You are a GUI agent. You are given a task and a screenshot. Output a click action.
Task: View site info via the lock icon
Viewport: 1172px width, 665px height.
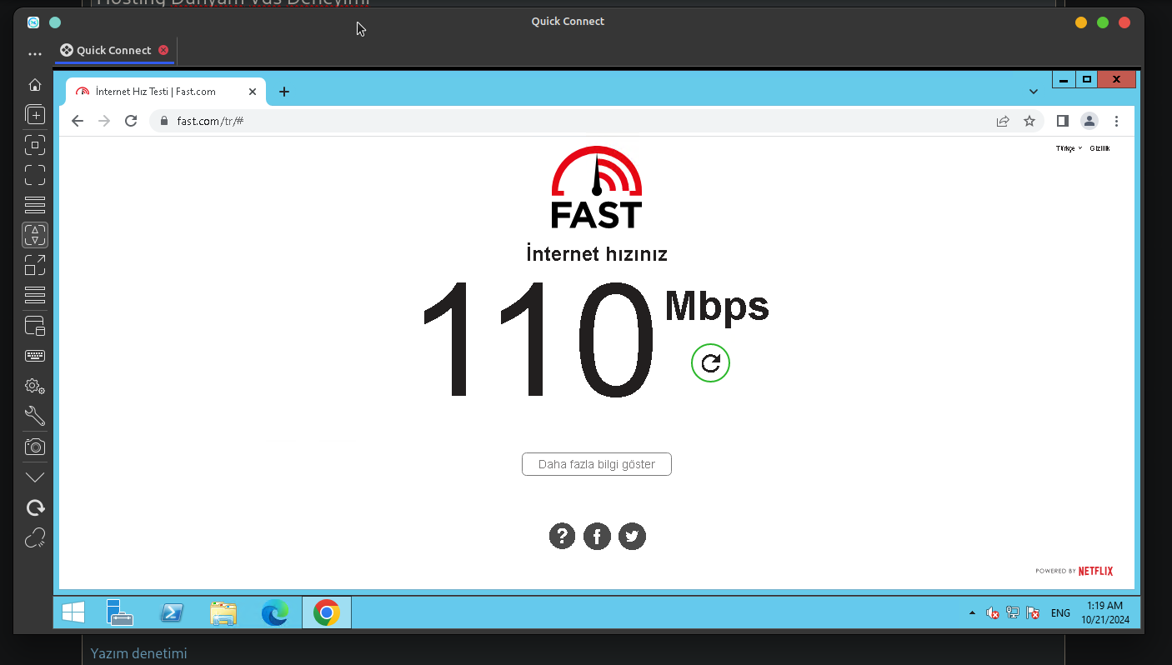click(163, 121)
